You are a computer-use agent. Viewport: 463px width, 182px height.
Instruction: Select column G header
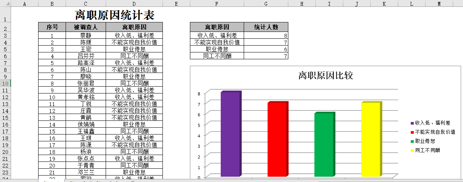(x=265, y=4)
